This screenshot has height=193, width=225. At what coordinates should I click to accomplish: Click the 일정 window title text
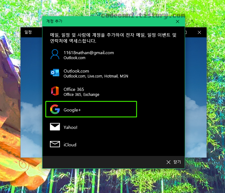[28, 32]
